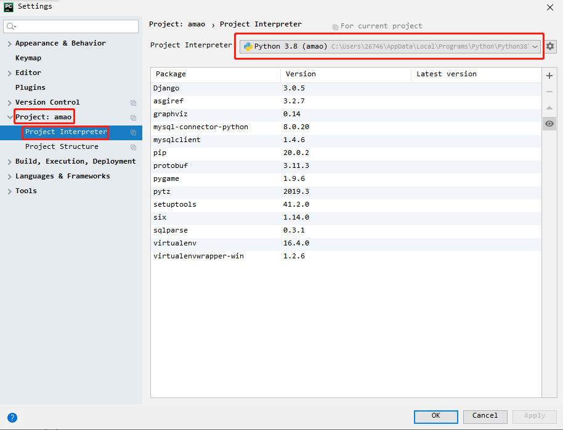Select the virtualenv package row

[x=346, y=243]
